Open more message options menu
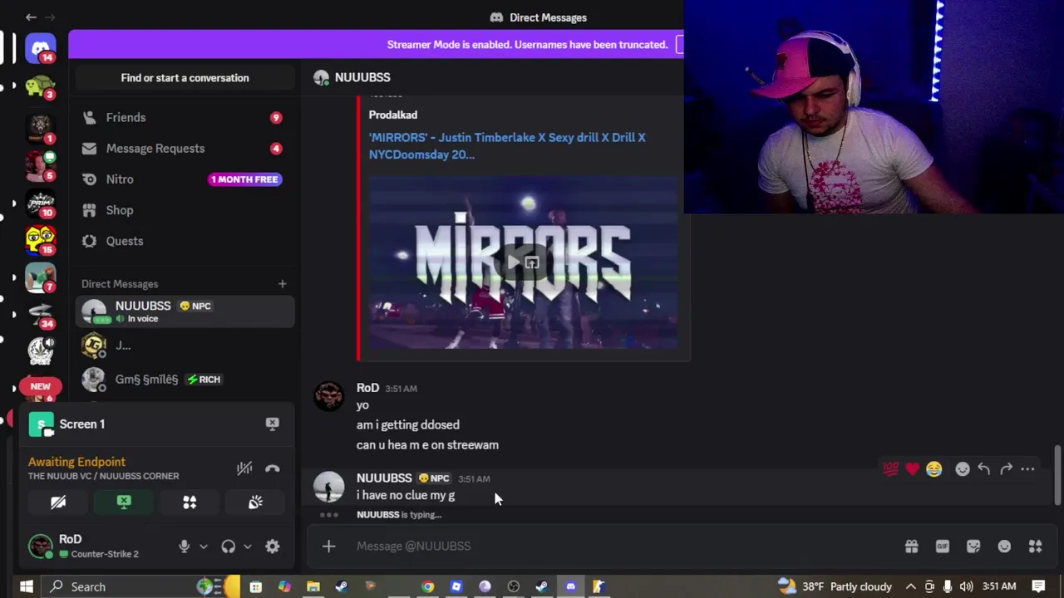1064x598 pixels. tap(1027, 469)
